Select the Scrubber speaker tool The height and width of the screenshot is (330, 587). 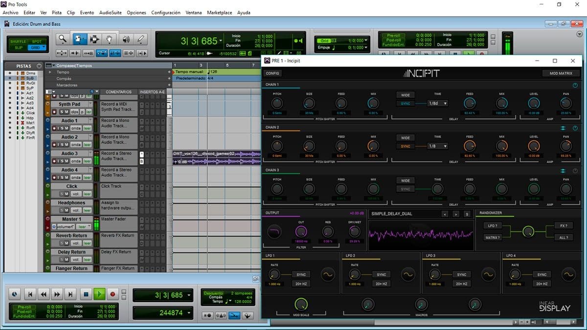[x=126, y=39]
